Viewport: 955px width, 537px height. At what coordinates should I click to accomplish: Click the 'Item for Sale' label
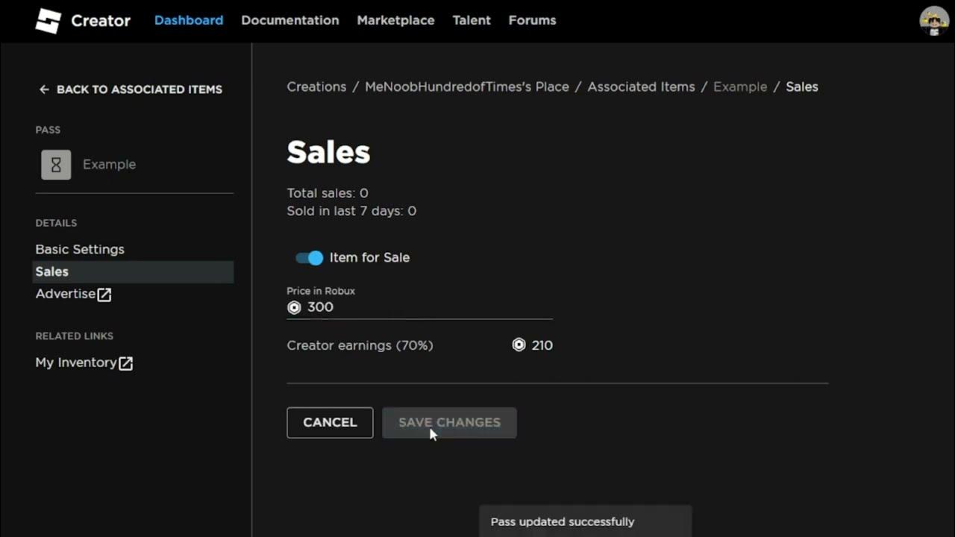click(x=369, y=257)
